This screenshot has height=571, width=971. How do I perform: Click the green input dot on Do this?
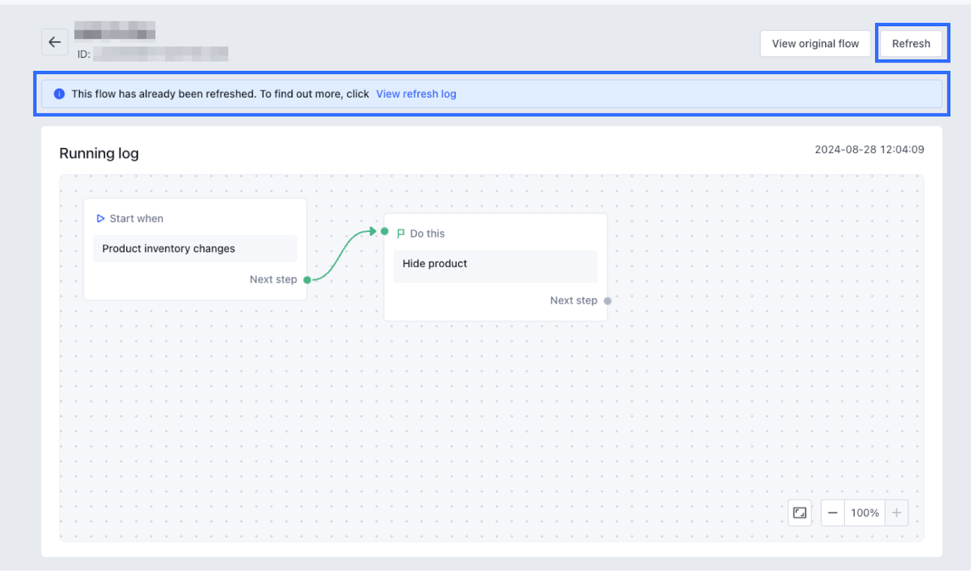384,231
